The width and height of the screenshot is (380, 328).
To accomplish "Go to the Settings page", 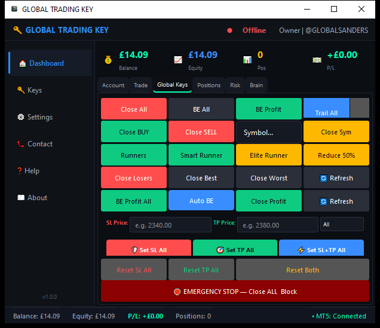I will (50, 117).
